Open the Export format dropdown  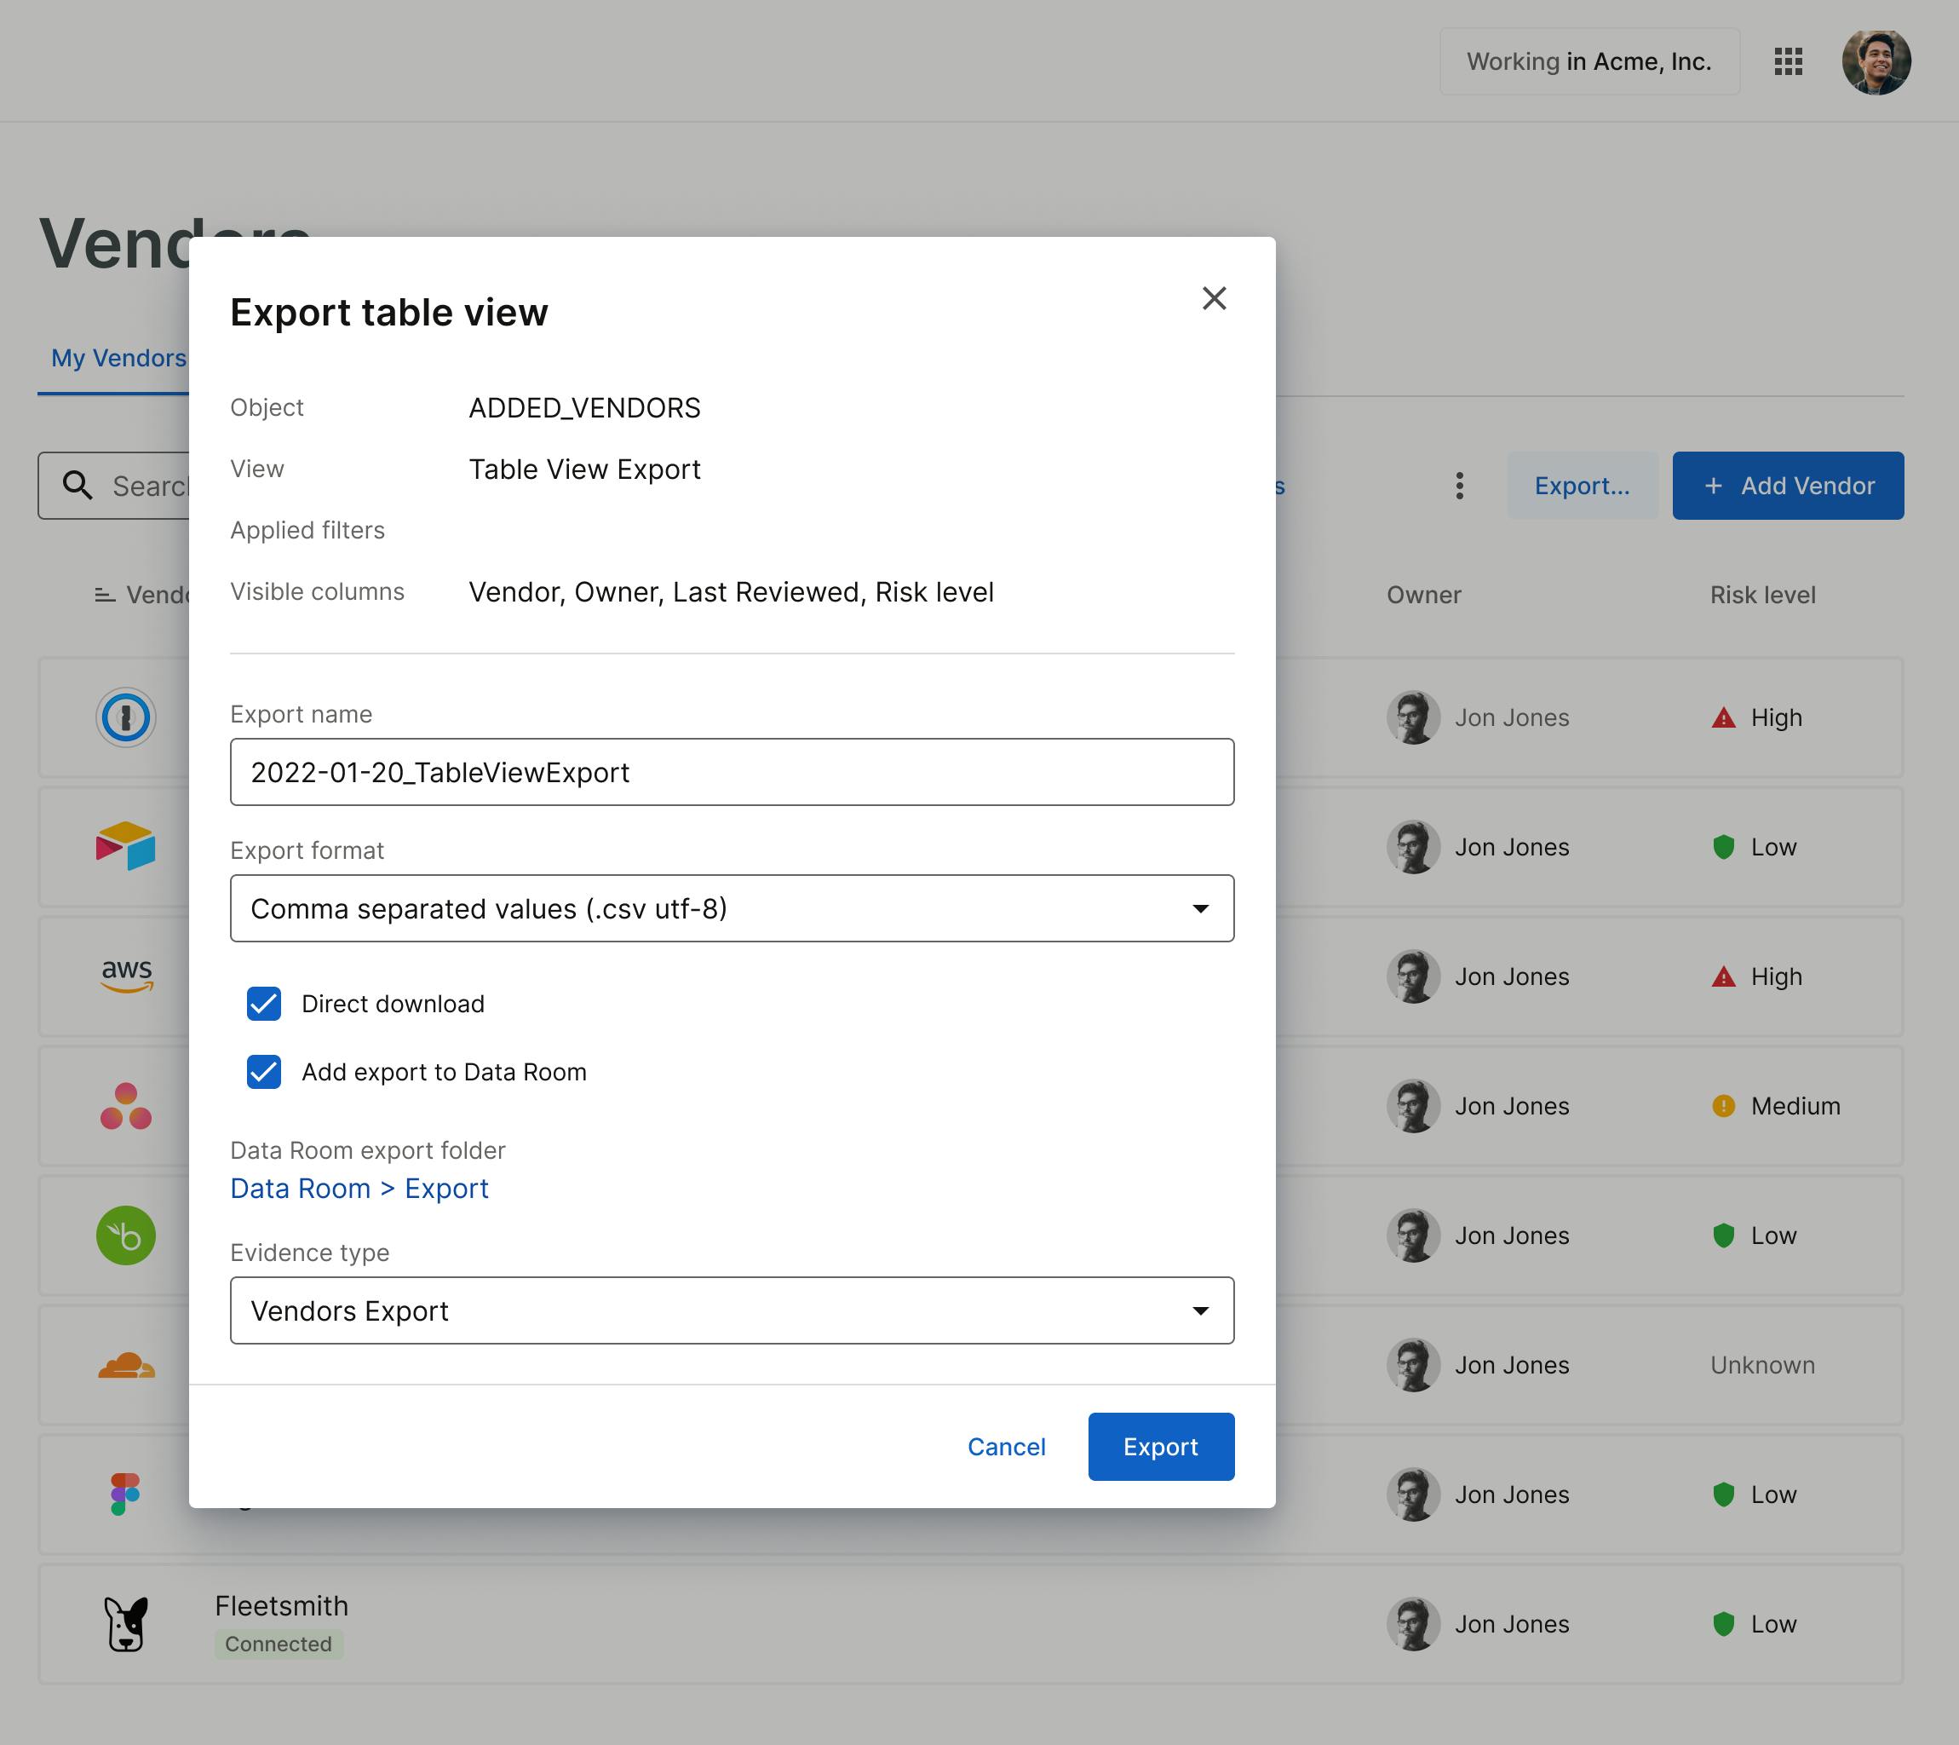point(732,908)
